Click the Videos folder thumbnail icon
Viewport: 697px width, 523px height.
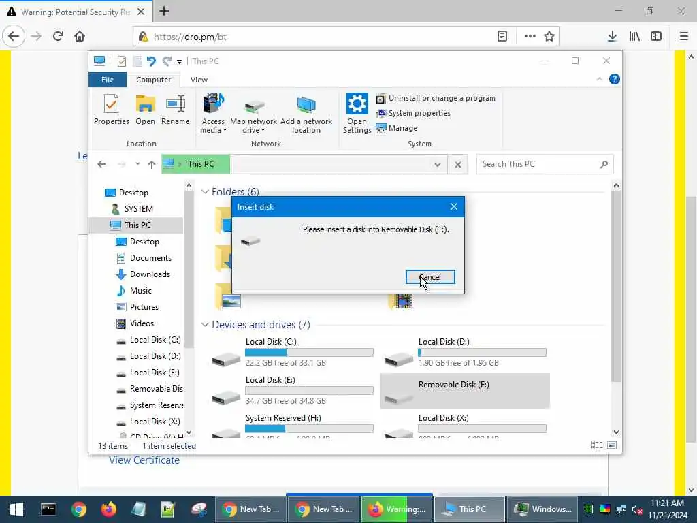[x=402, y=300]
